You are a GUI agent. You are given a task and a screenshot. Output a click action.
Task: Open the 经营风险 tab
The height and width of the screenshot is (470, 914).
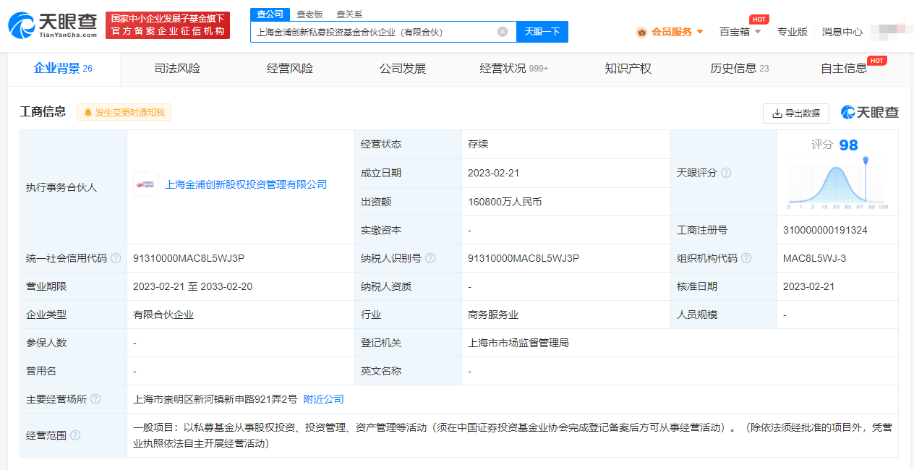pos(290,69)
